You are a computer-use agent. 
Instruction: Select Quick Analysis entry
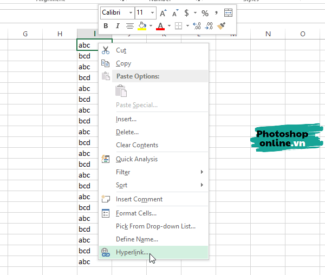[x=154, y=159]
